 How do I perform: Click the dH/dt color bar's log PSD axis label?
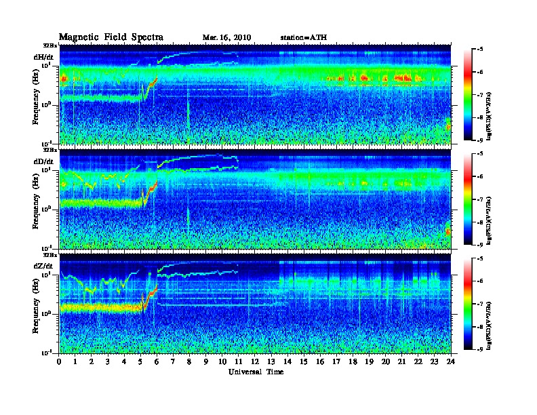point(490,116)
